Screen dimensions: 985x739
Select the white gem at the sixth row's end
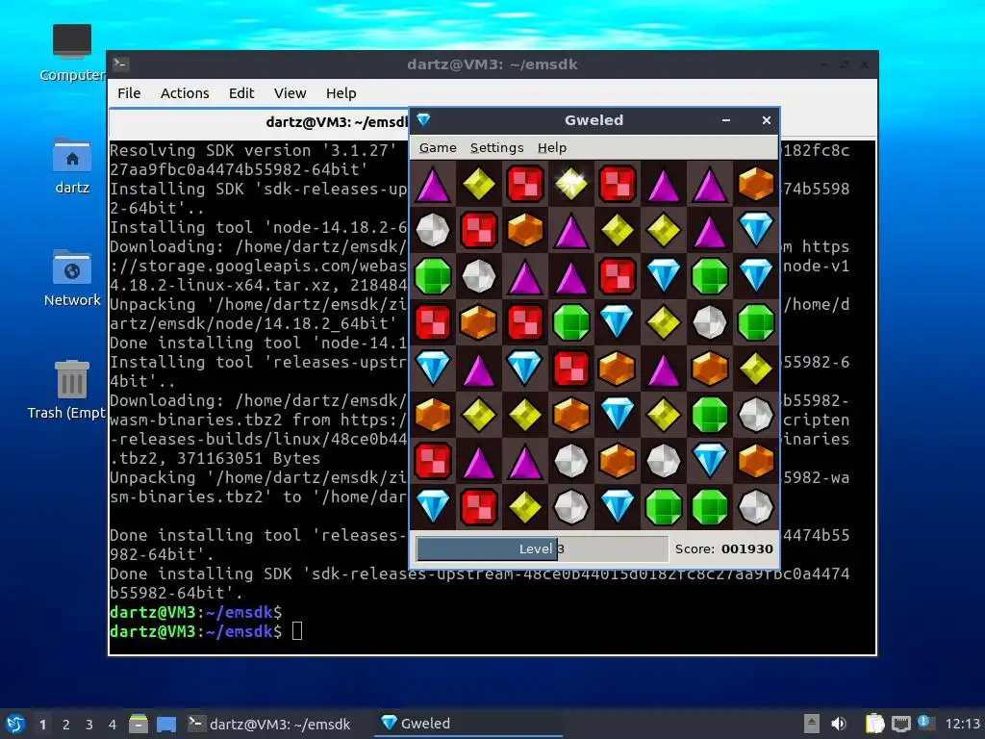coord(756,414)
